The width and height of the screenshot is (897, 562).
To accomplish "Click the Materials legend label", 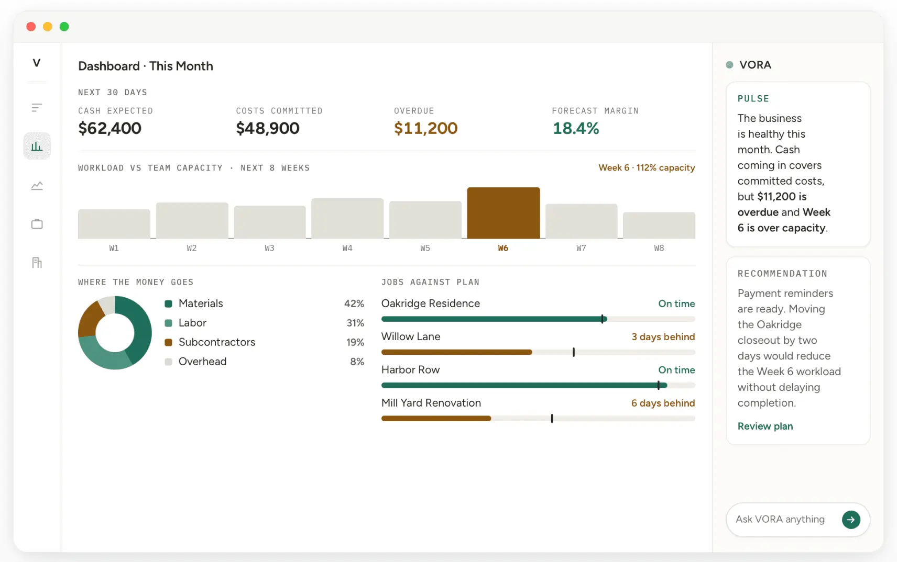I will click(x=201, y=304).
